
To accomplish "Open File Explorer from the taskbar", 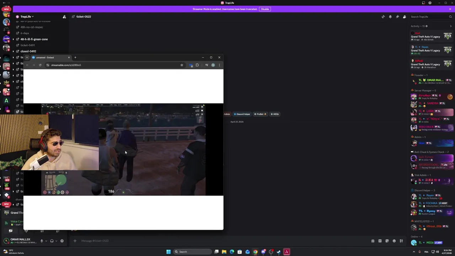I will tap(224, 252).
